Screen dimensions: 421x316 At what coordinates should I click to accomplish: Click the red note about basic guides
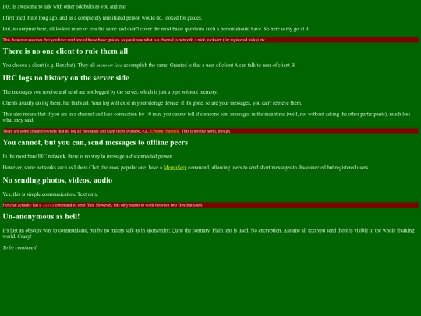click(x=210, y=40)
